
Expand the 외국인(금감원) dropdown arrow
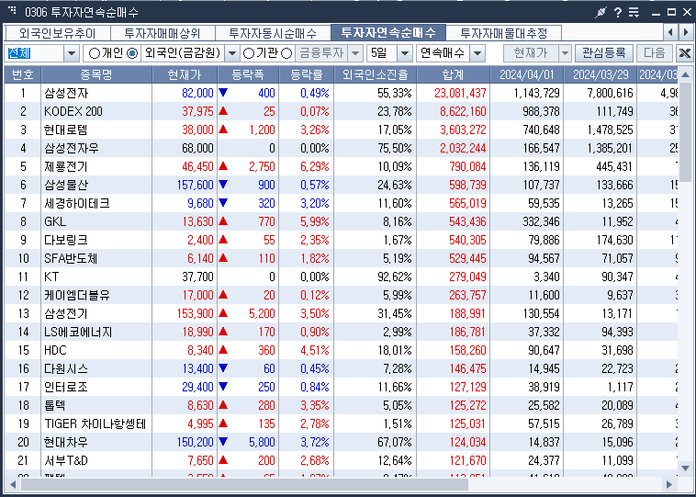[x=231, y=53]
